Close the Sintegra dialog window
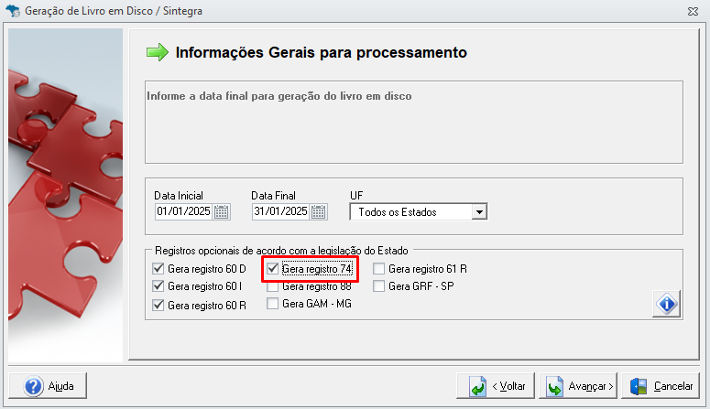This screenshot has width=710, height=409. [x=693, y=11]
